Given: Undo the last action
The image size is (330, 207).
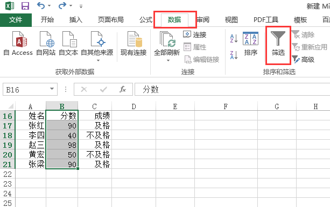Looking at the screenshot, I should coord(40,6).
